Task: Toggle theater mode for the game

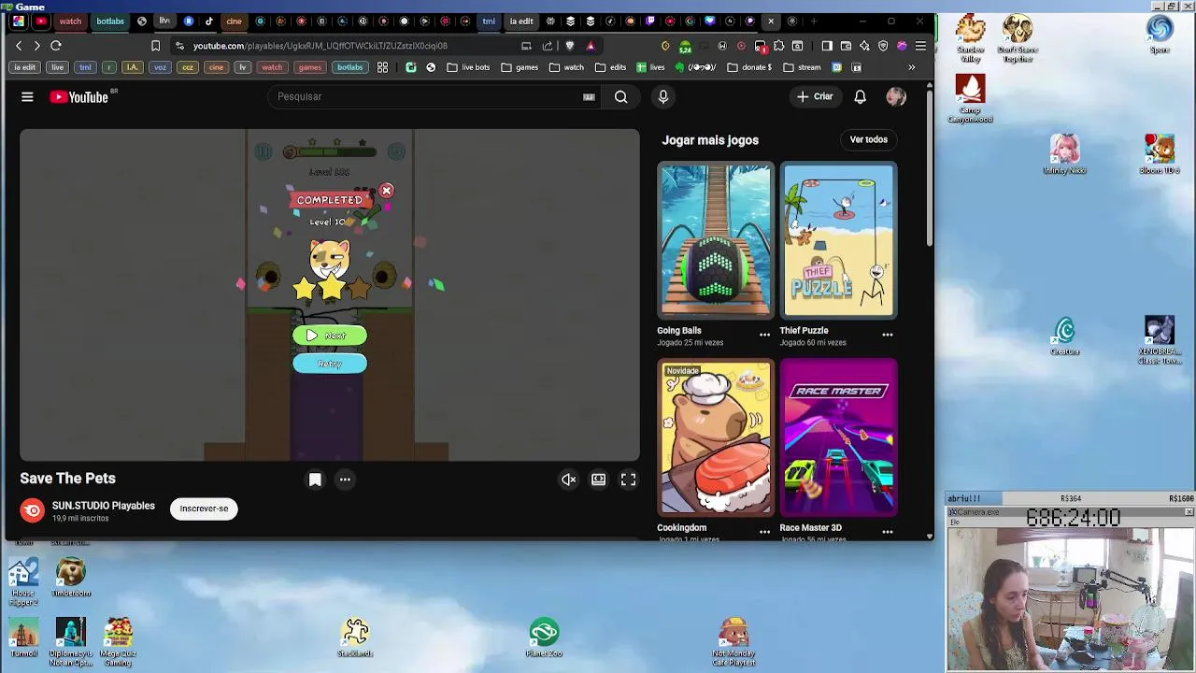Action: [x=599, y=480]
